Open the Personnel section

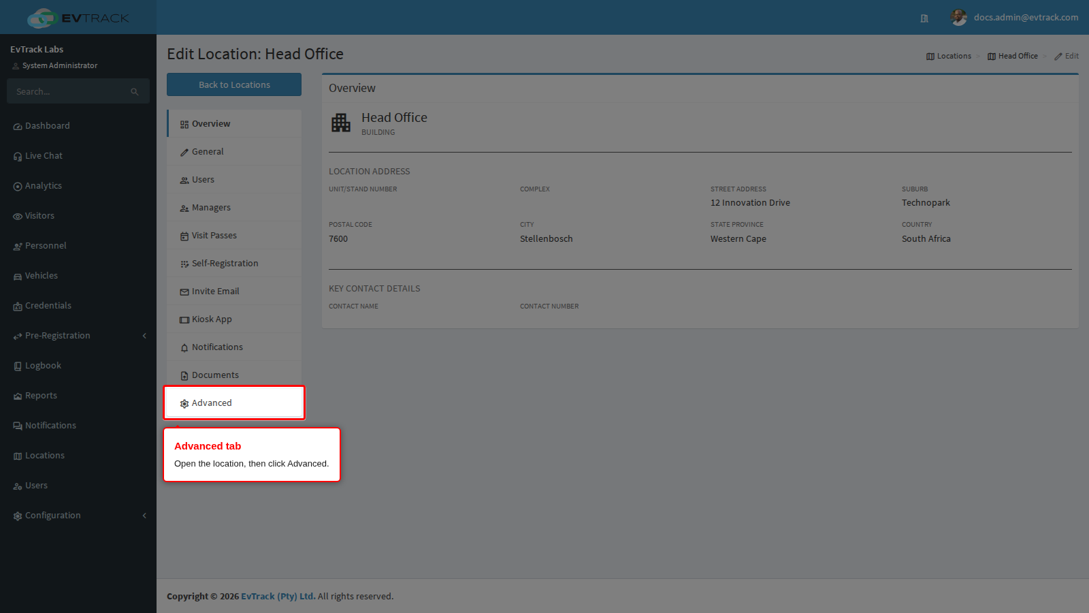point(78,246)
